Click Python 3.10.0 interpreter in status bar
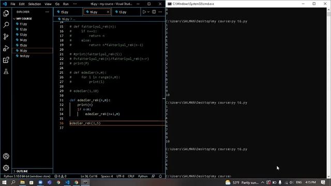The image size is (331, 186). tap(27, 176)
